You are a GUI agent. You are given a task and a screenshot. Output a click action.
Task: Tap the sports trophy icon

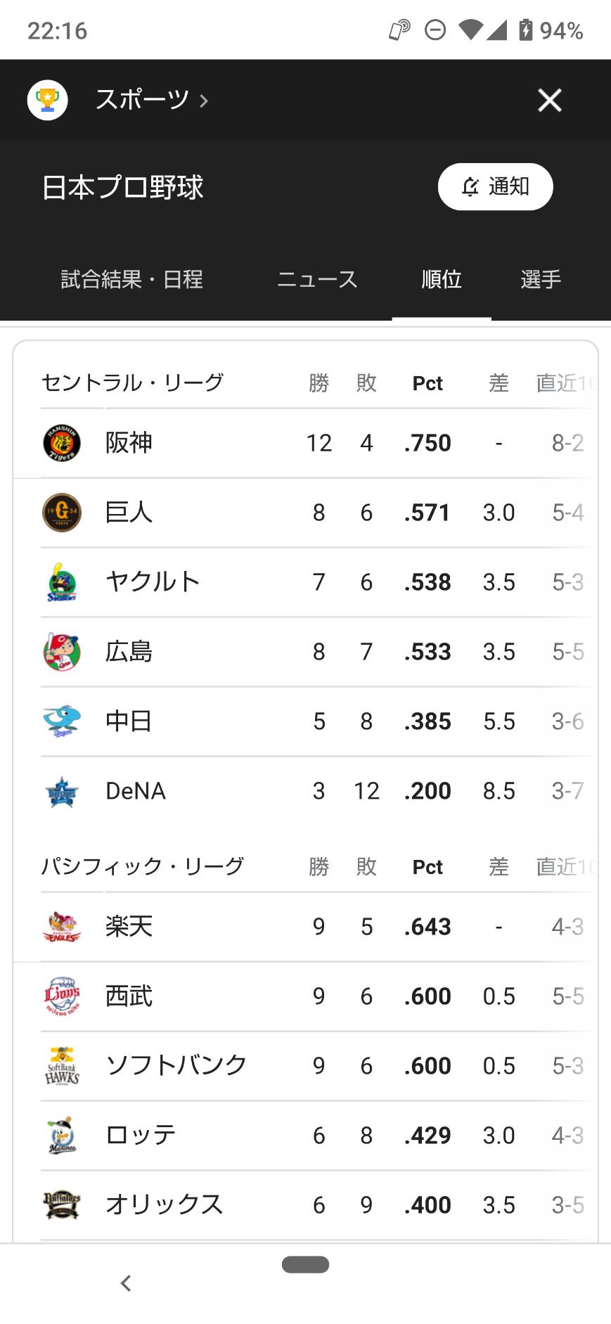(47, 100)
